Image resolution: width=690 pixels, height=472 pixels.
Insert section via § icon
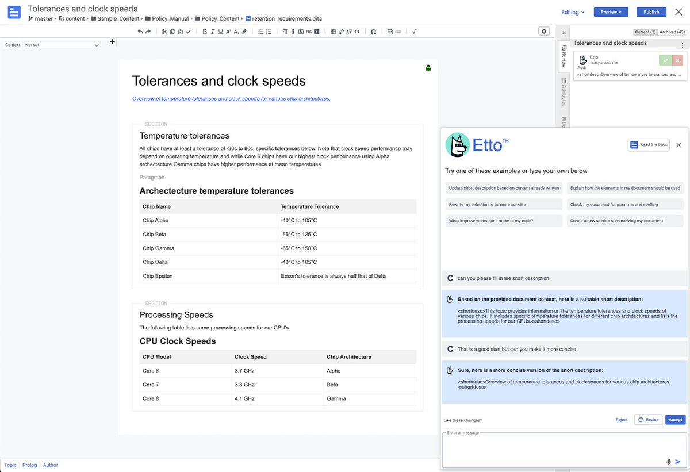tap(293, 32)
